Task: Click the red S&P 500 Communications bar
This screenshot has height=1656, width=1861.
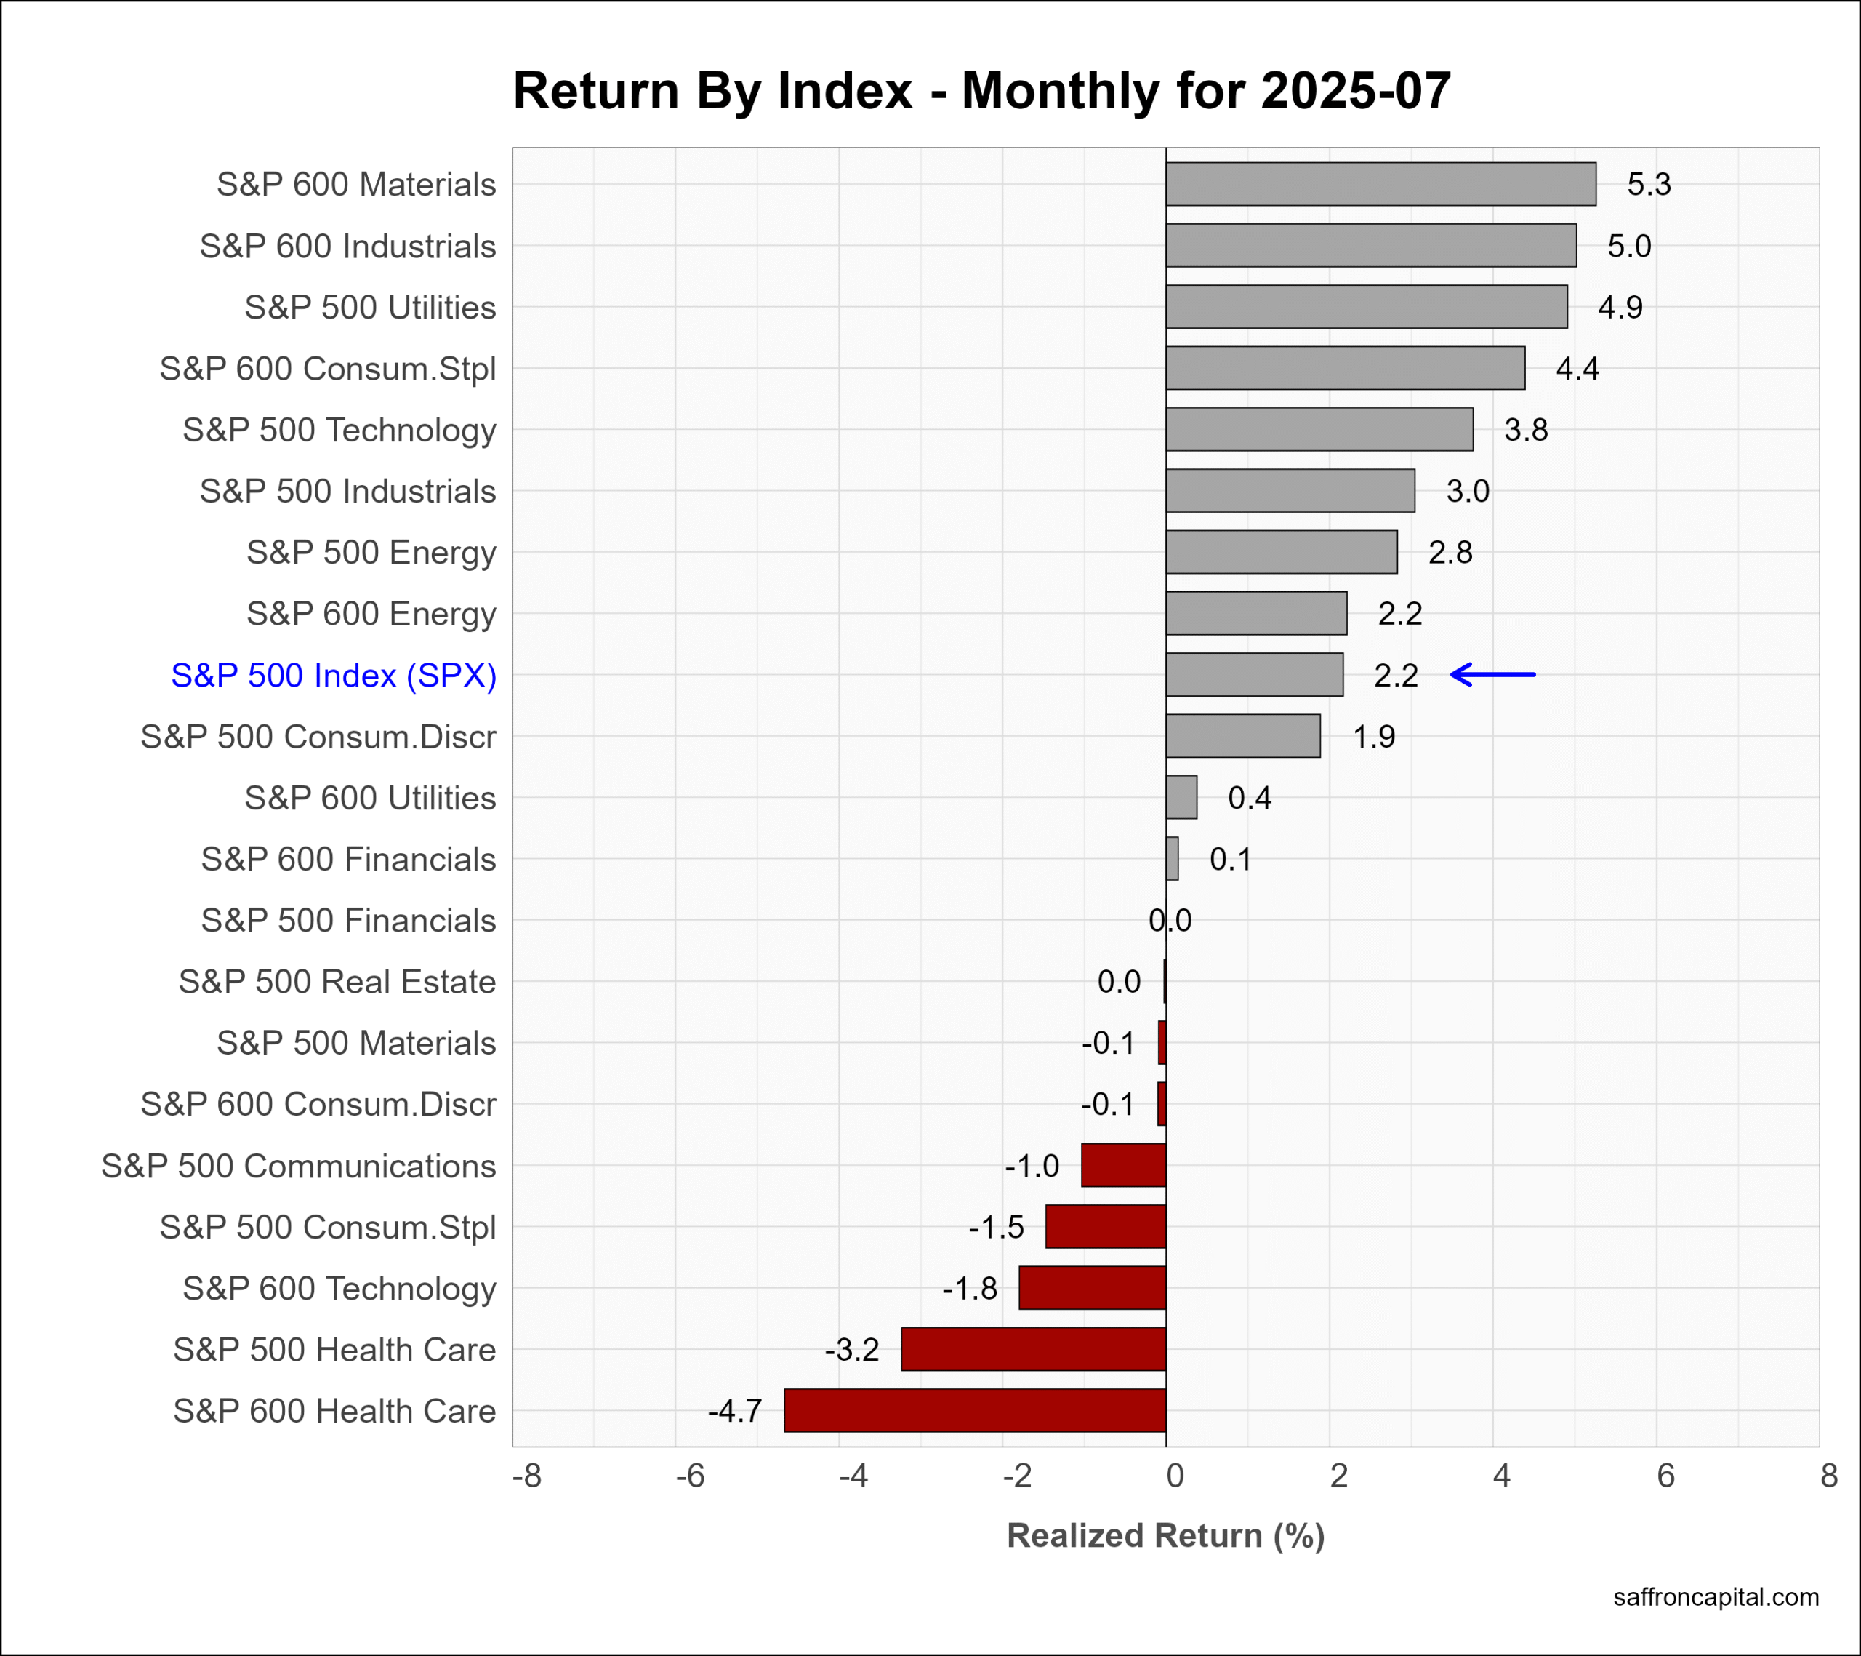Action: click(1124, 1166)
